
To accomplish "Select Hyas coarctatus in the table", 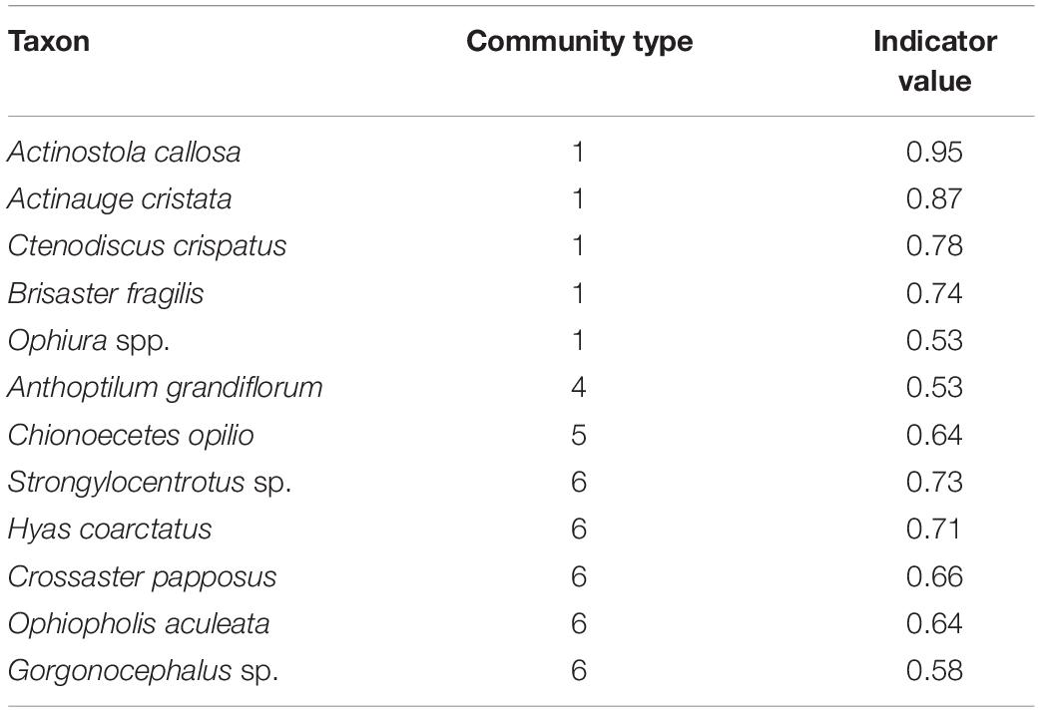I will click(x=109, y=529).
